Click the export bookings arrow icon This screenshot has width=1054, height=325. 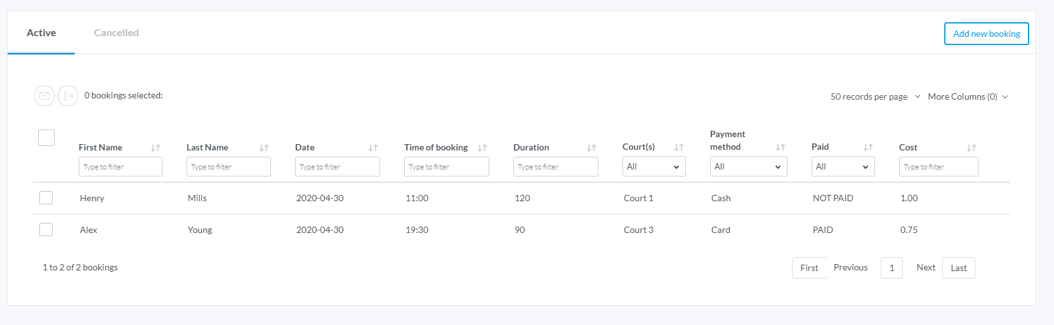click(69, 96)
